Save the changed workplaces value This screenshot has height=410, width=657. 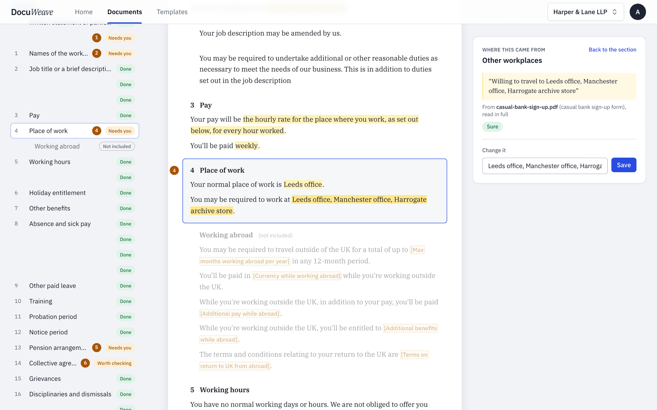click(624, 165)
